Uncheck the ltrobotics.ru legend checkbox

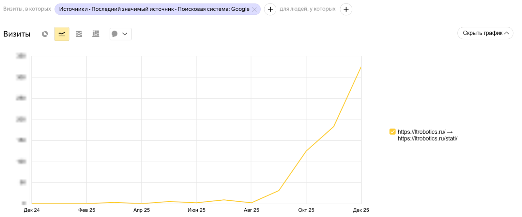click(x=392, y=132)
